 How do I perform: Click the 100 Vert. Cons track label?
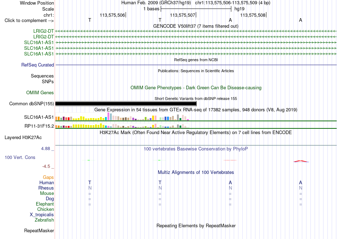tap(20, 157)
